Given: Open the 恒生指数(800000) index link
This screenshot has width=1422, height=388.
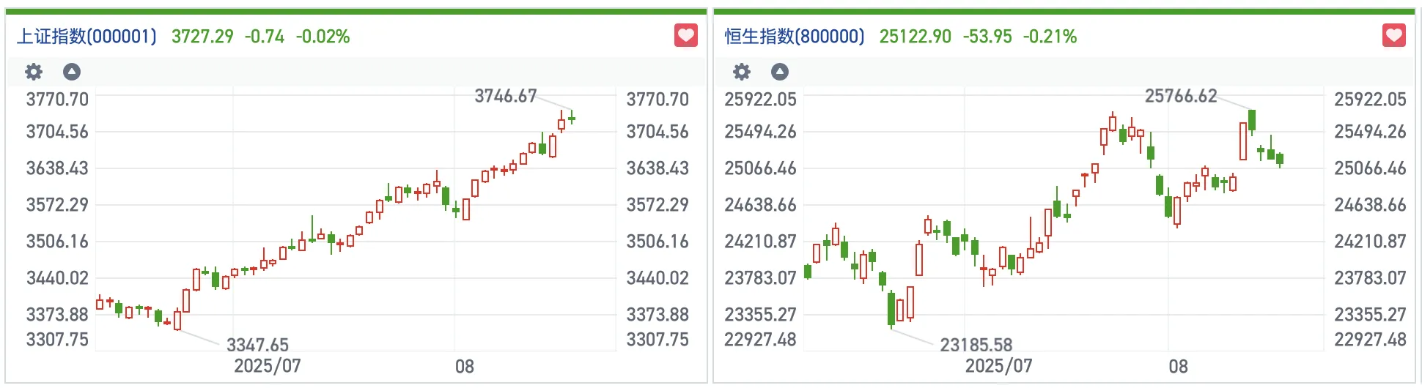Looking at the screenshot, I should coord(795,37).
